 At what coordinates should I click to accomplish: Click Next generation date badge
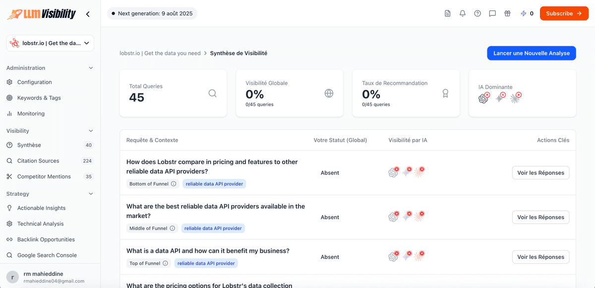[x=152, y=13]
